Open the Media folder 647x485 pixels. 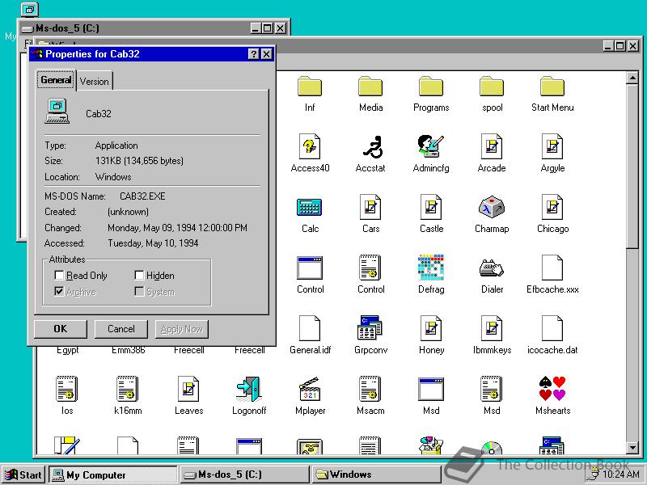[370, 86]
